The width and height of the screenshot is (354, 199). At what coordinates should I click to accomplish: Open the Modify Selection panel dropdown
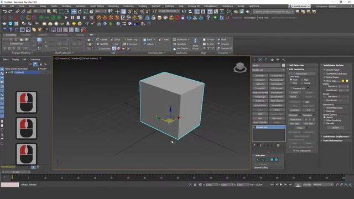(x=64, y=53)
